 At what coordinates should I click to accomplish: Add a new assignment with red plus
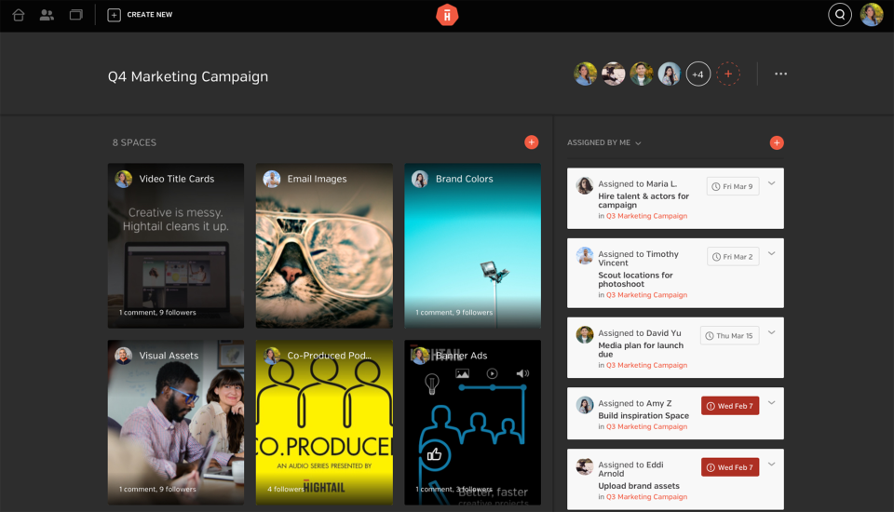[x=777, y=142]
